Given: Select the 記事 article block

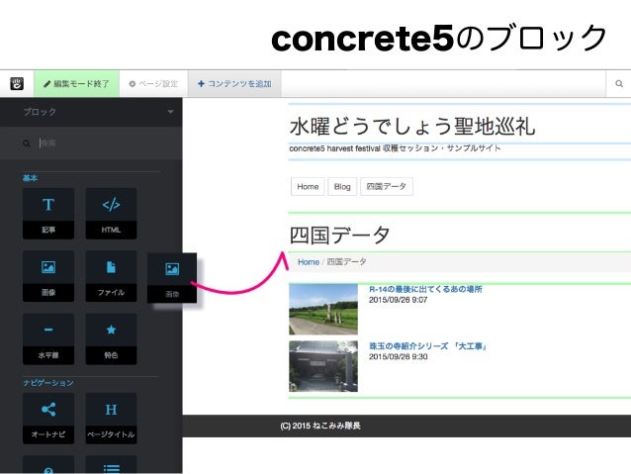Looking at the screenshot, I should click(48, 214).
